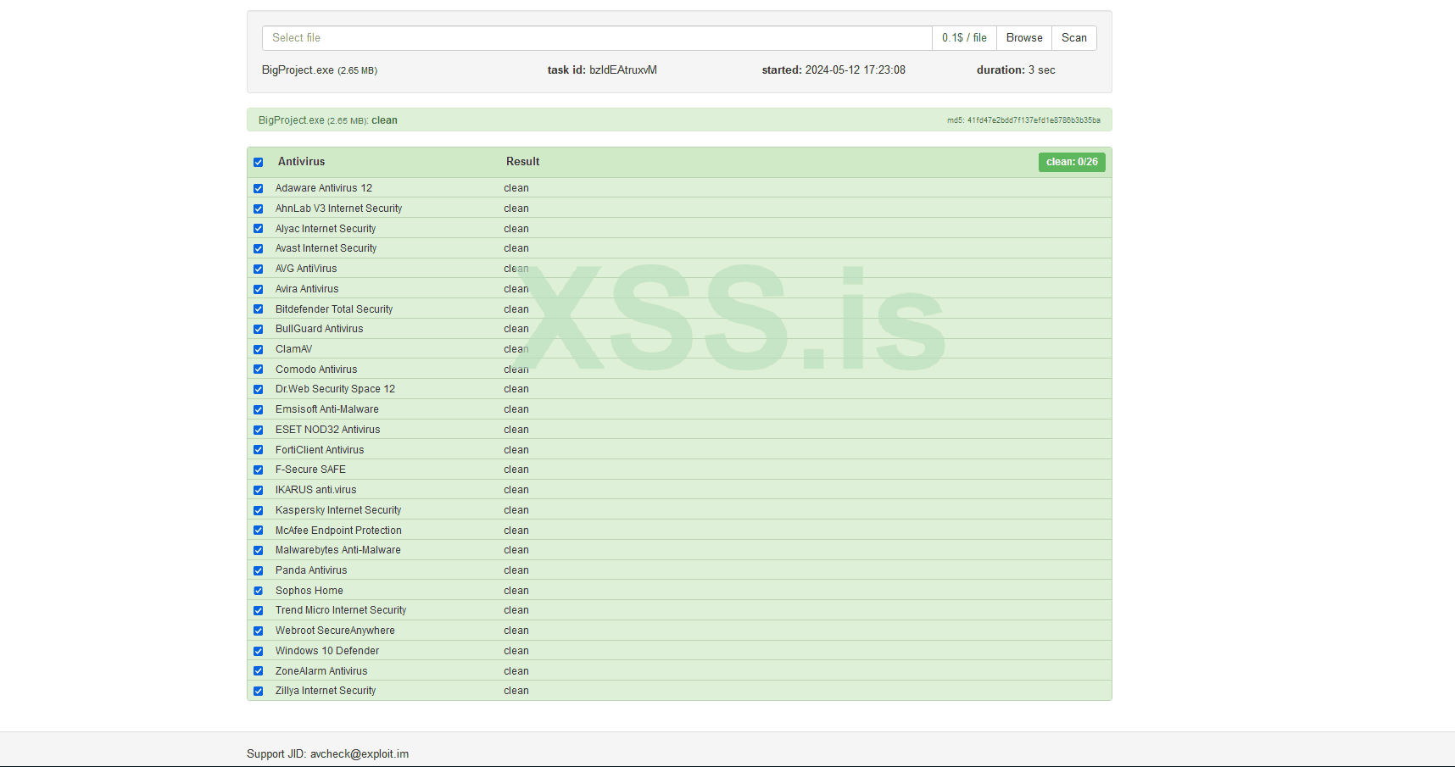Uncheck the ZoneAlarm Antivirus checkbox

click(x=259, y=671)
